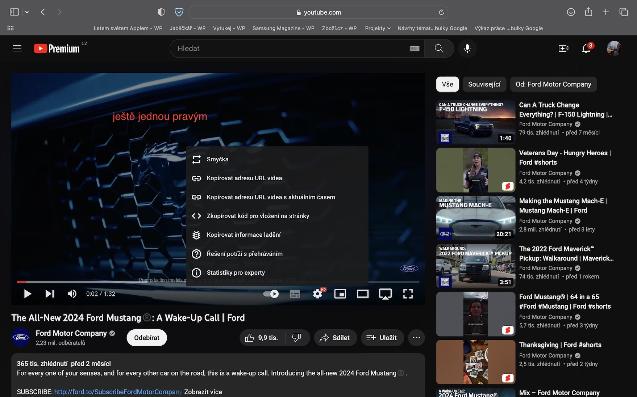637x397 pixels.
Task: Open the Ford Motor Company channel avatar
Action: (x=21, y=338)
